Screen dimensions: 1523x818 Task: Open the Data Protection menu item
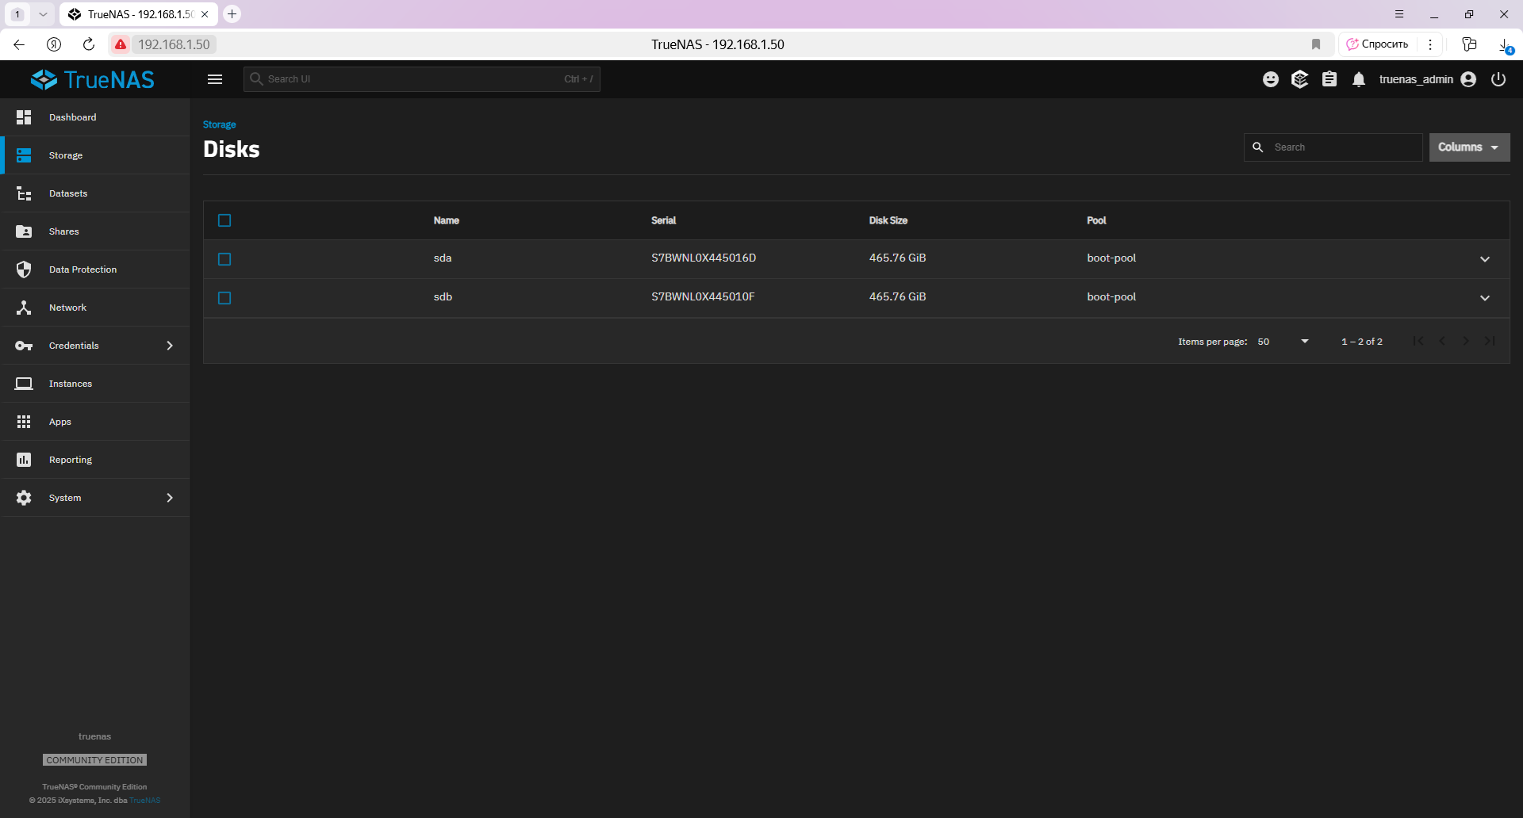pyautogui.click(x=95, y=269)
